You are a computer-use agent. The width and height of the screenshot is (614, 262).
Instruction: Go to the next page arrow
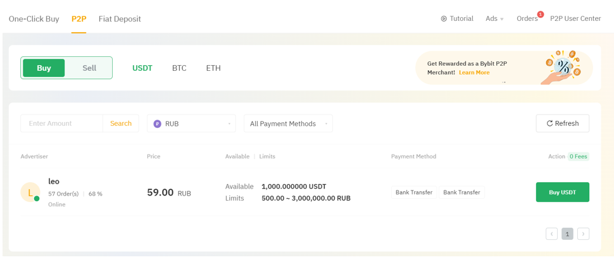583,234
